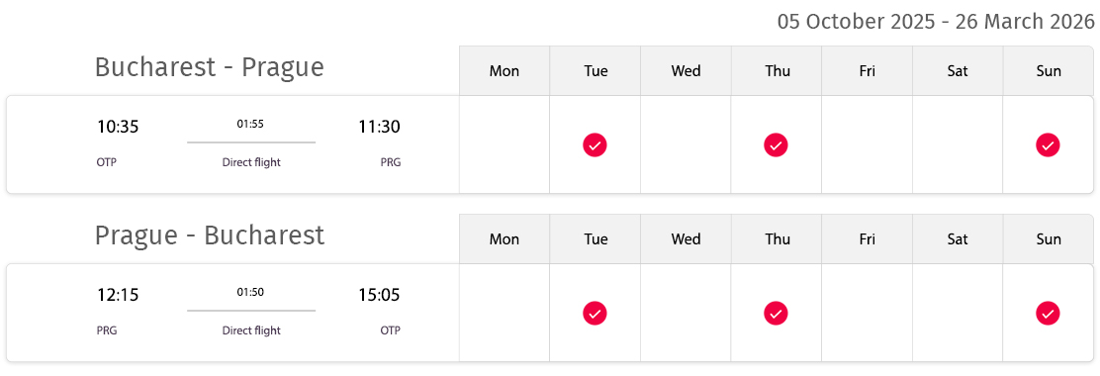1100x376 pixels.
Task: Click the Tuesday checkmark for Prague - Bucharest
Action: (595, 313)
